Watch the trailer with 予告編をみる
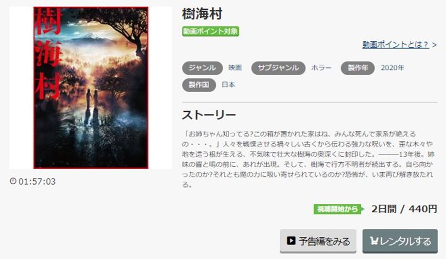 coord(318,241)
